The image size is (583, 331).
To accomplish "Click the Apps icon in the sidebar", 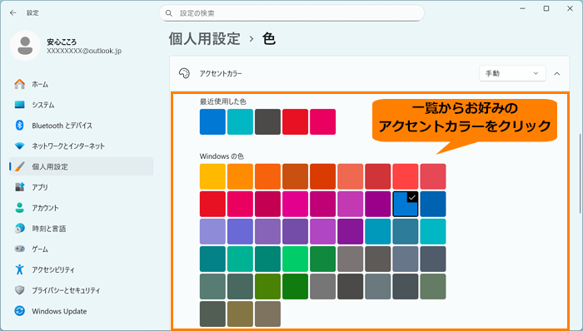I will point(20,187).
